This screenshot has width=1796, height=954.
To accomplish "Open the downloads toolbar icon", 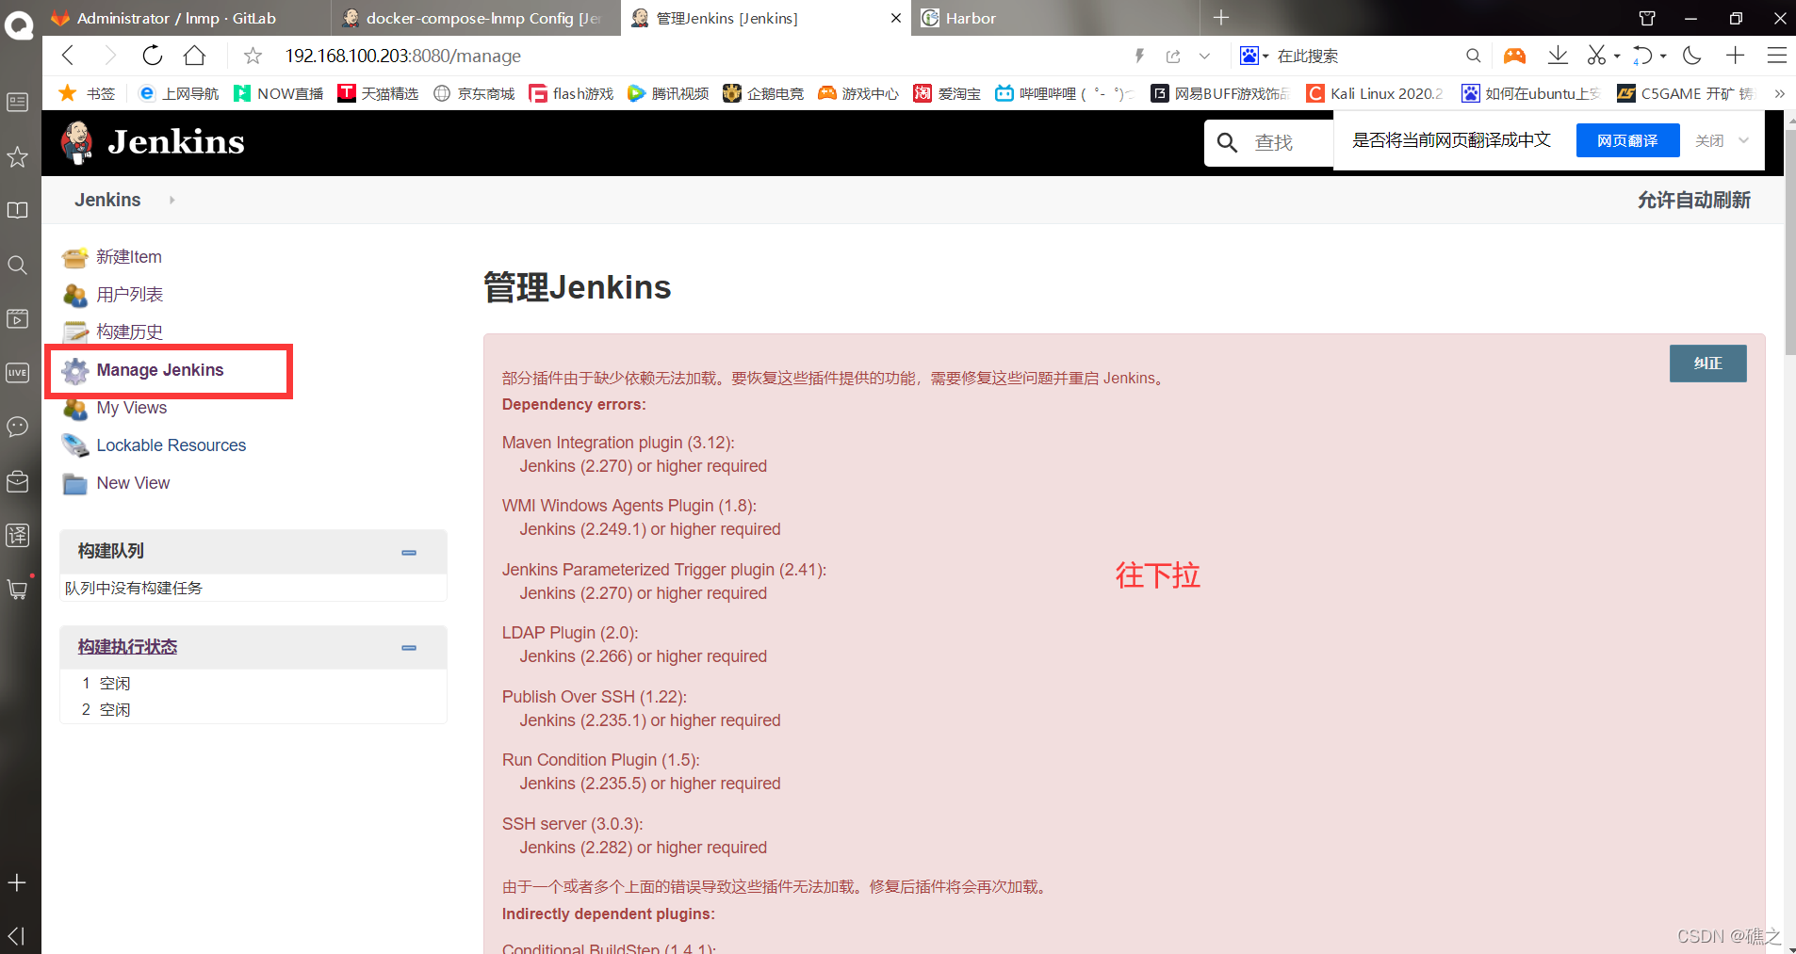I will pyautogui.click(x=1558, y=57).
